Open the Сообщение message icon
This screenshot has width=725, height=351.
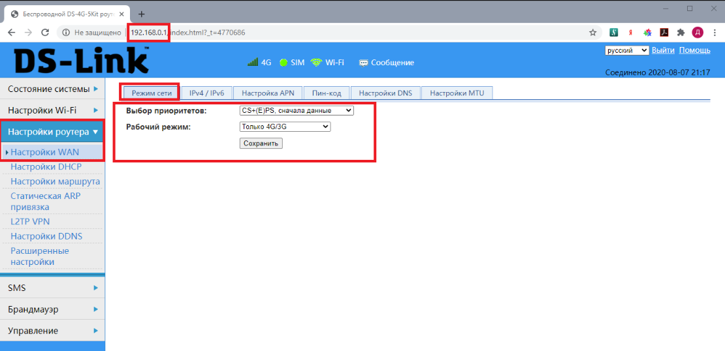[x=363, y=63]
